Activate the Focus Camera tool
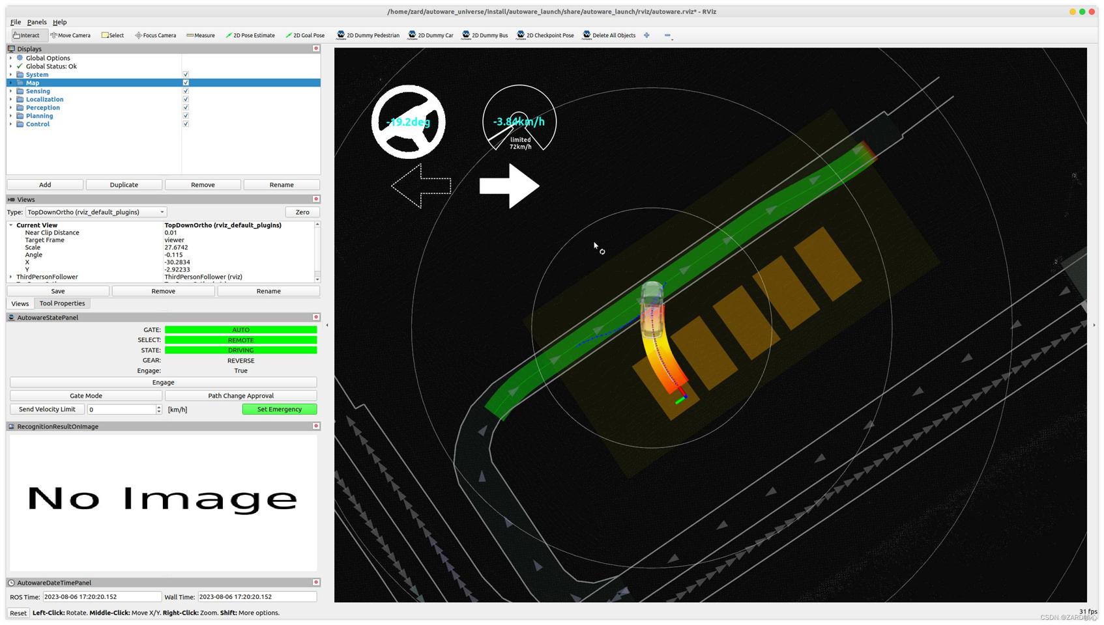1104x625 pixels. (x=155, y=35)
